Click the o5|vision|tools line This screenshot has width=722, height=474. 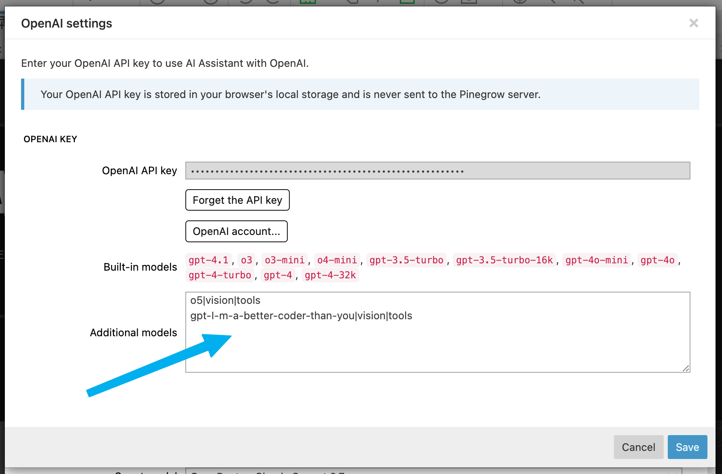(x=225, y=300)
